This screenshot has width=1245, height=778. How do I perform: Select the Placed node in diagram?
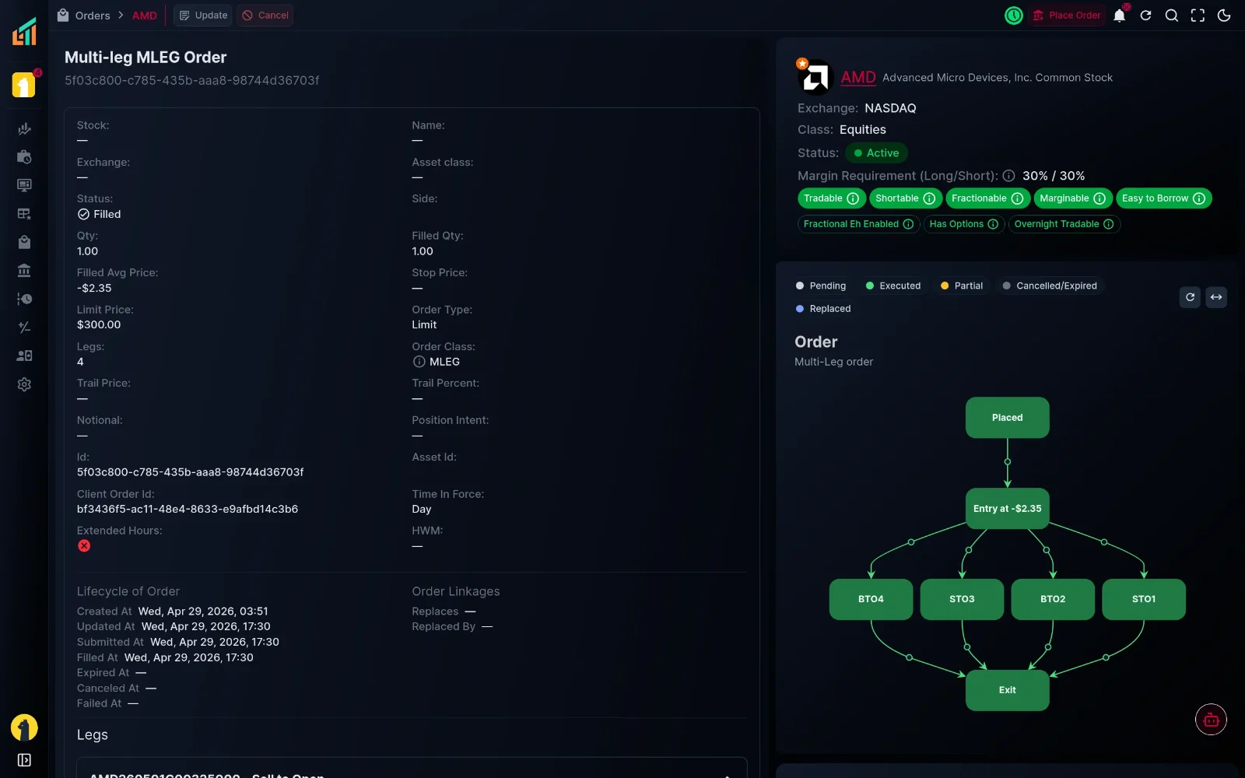(x=1008, y=418)
